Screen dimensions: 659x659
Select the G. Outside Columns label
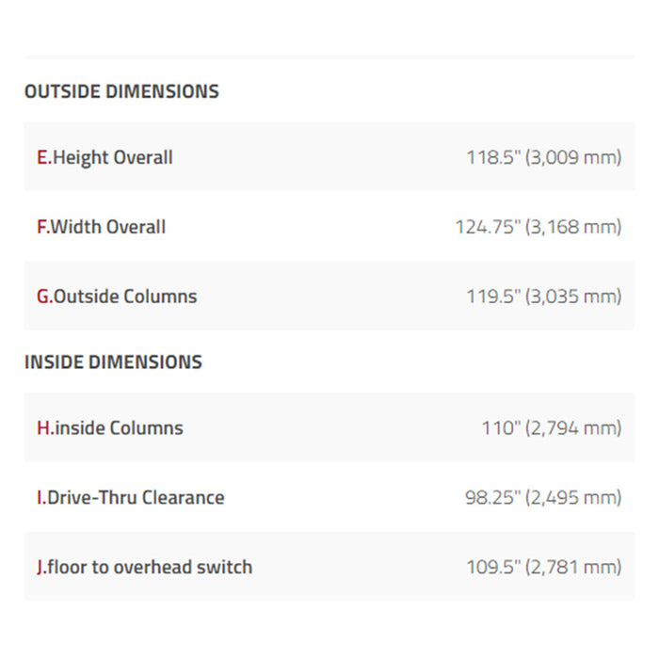point(117,297)
